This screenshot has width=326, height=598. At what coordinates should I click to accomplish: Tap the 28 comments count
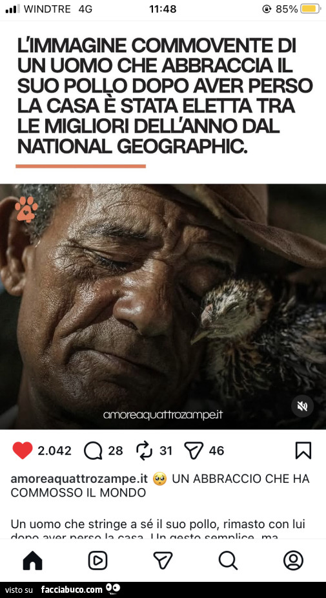(x=116, y=451)
